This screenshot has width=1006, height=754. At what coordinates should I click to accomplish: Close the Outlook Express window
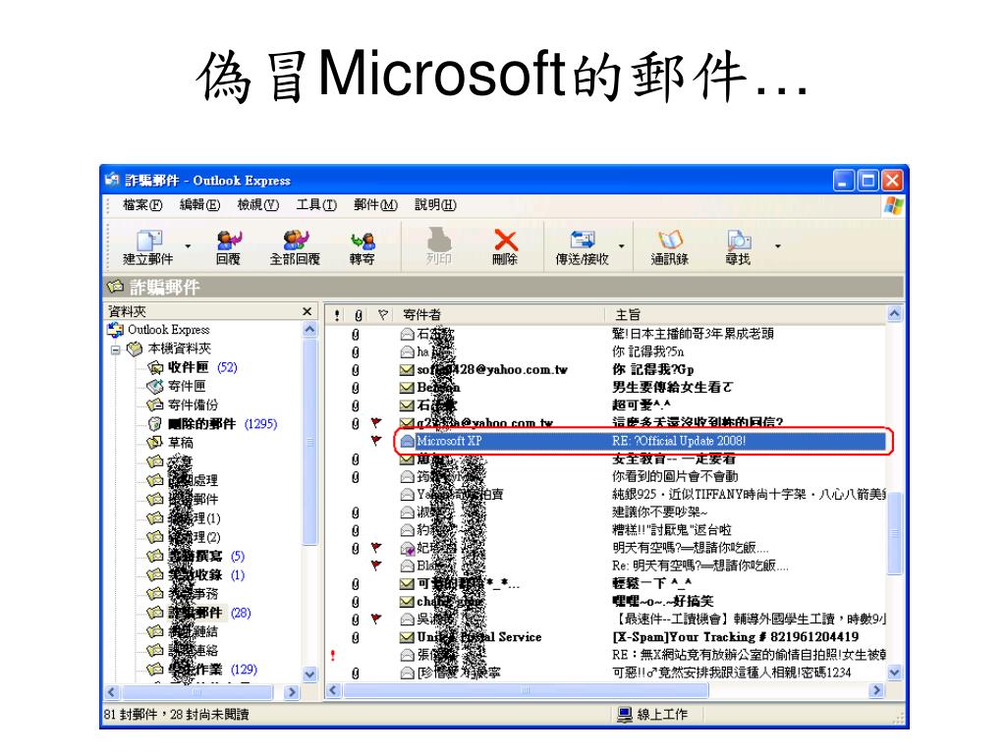(x=892, y=181)
